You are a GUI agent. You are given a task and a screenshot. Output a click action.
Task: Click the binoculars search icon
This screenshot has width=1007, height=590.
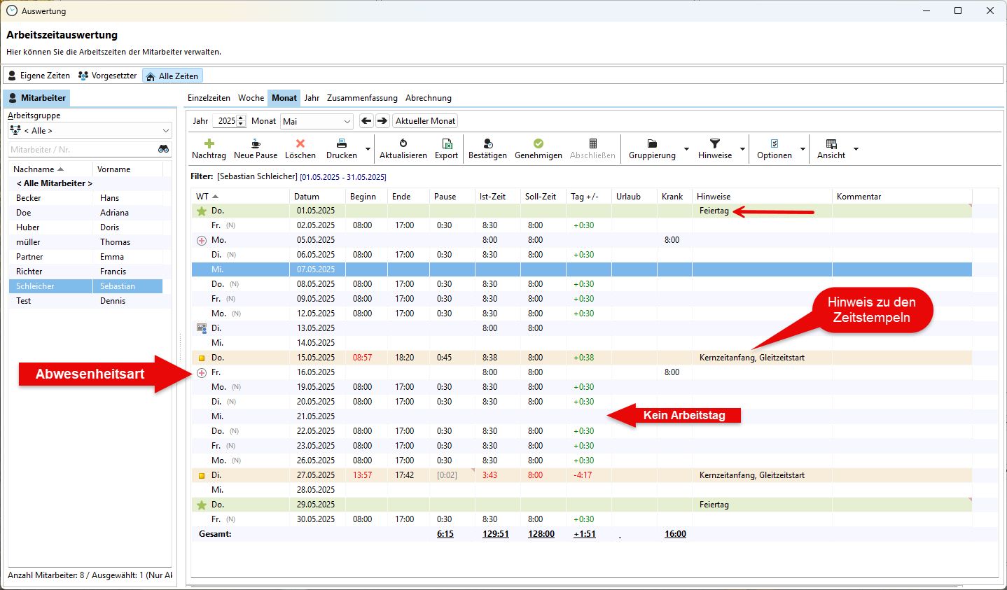(163, 149)
